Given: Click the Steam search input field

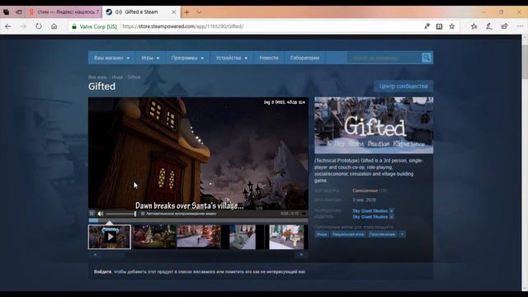Looking at the screenshot, I should click(384, 58).
